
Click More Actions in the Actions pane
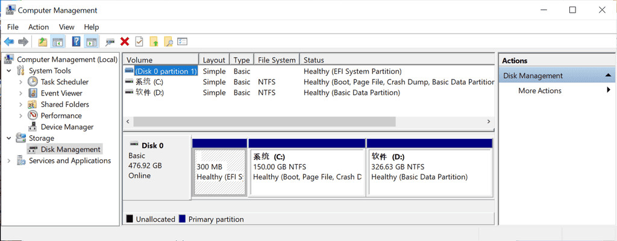coord(539,91)
